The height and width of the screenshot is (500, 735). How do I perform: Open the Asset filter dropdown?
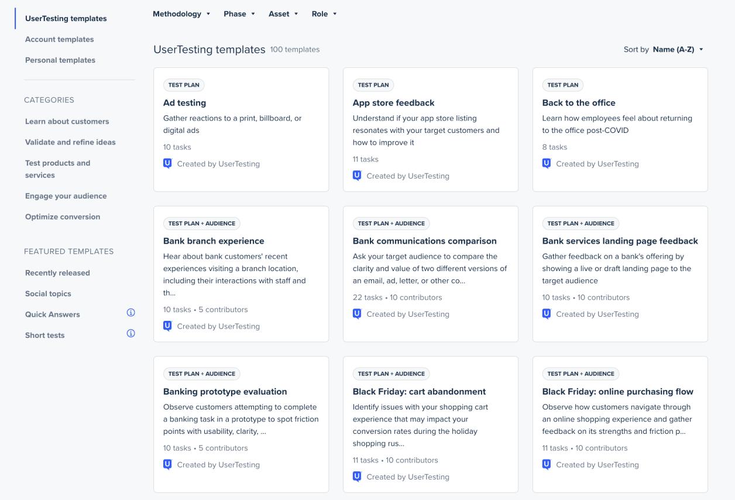tap(283, 14)
